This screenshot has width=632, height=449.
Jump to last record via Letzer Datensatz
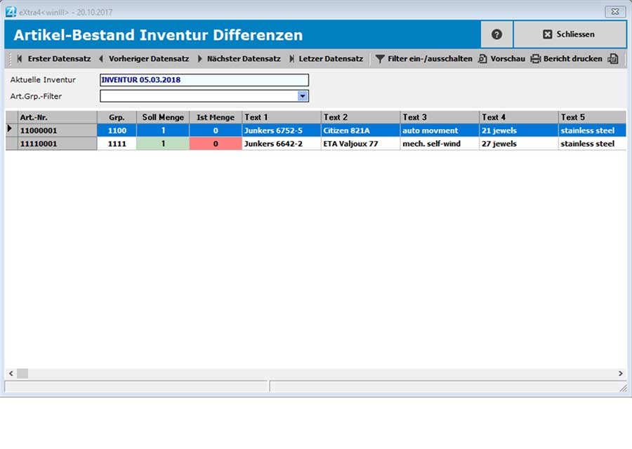coord(327,59)
